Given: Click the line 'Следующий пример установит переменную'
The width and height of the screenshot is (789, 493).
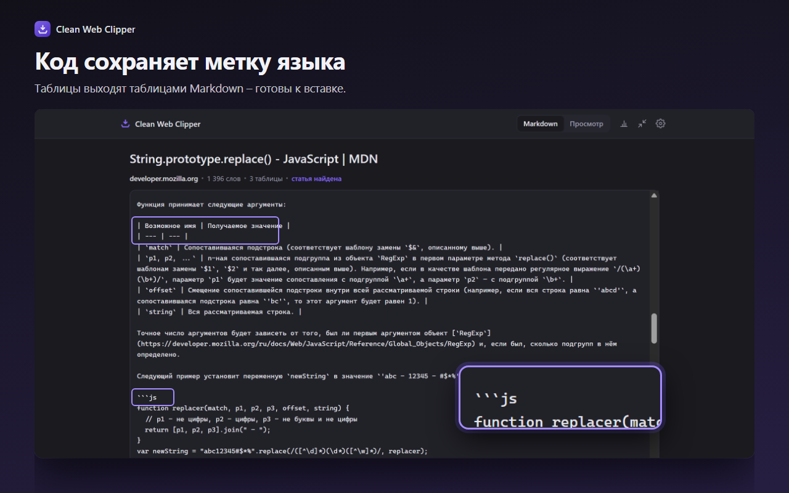Looking at the screenshot, I should coord(298,376).
